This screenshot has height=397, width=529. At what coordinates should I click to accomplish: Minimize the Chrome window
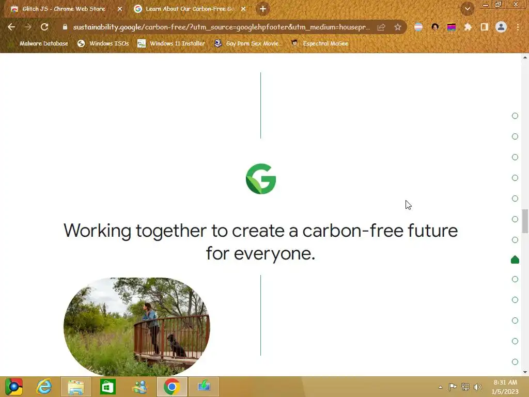click(486, 5)
